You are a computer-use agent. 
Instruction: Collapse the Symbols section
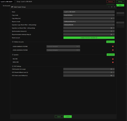tap(13, 55)
